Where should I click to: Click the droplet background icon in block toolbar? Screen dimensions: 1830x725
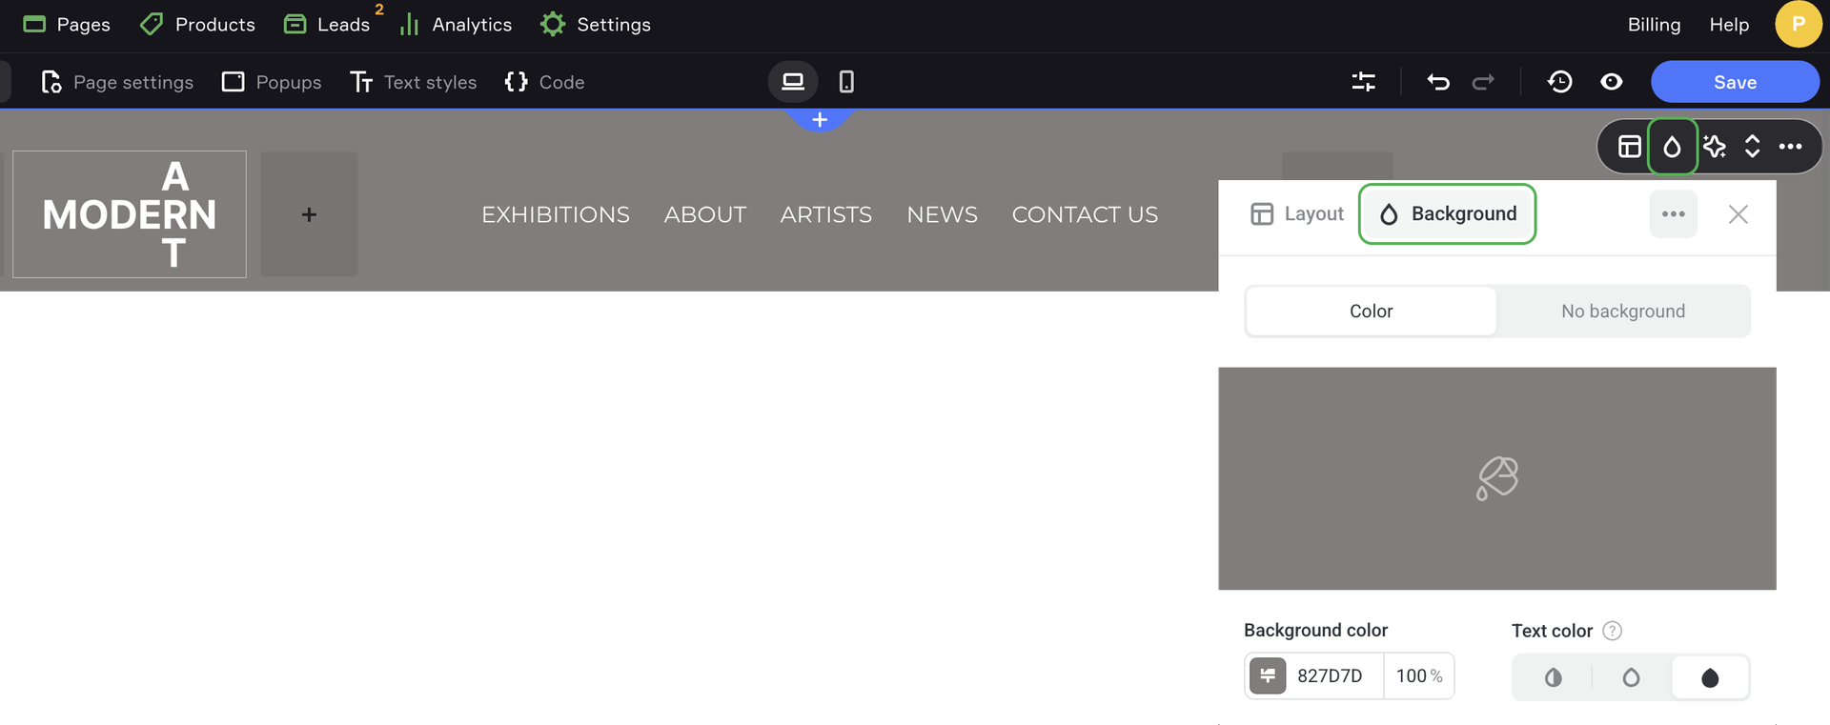(x=1672, y=147)
